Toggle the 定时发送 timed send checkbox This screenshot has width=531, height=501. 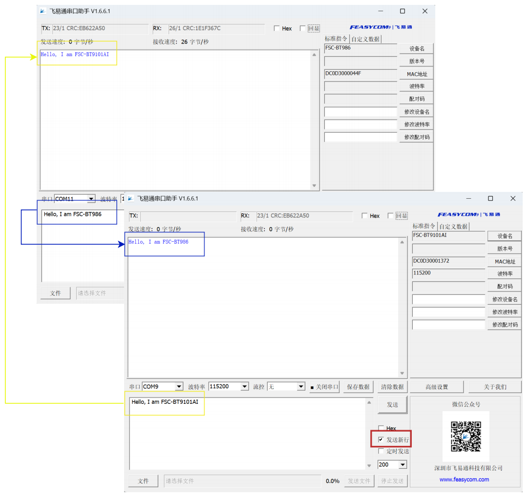381,451
